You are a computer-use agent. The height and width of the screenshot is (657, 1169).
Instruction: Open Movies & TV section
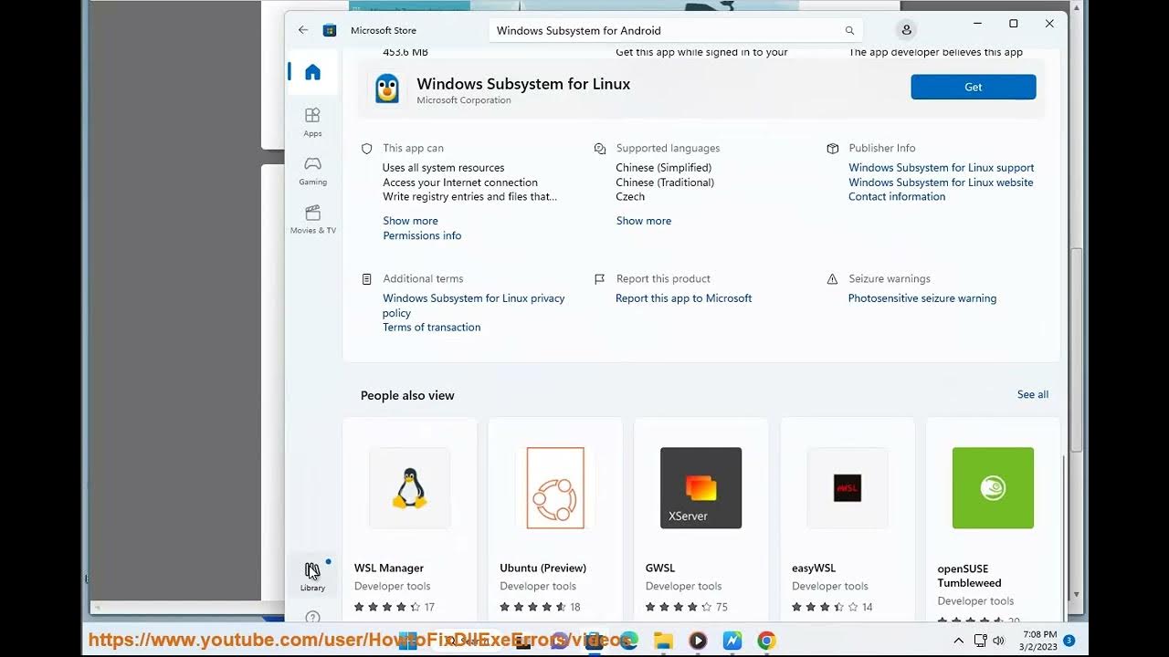(312, 219)
